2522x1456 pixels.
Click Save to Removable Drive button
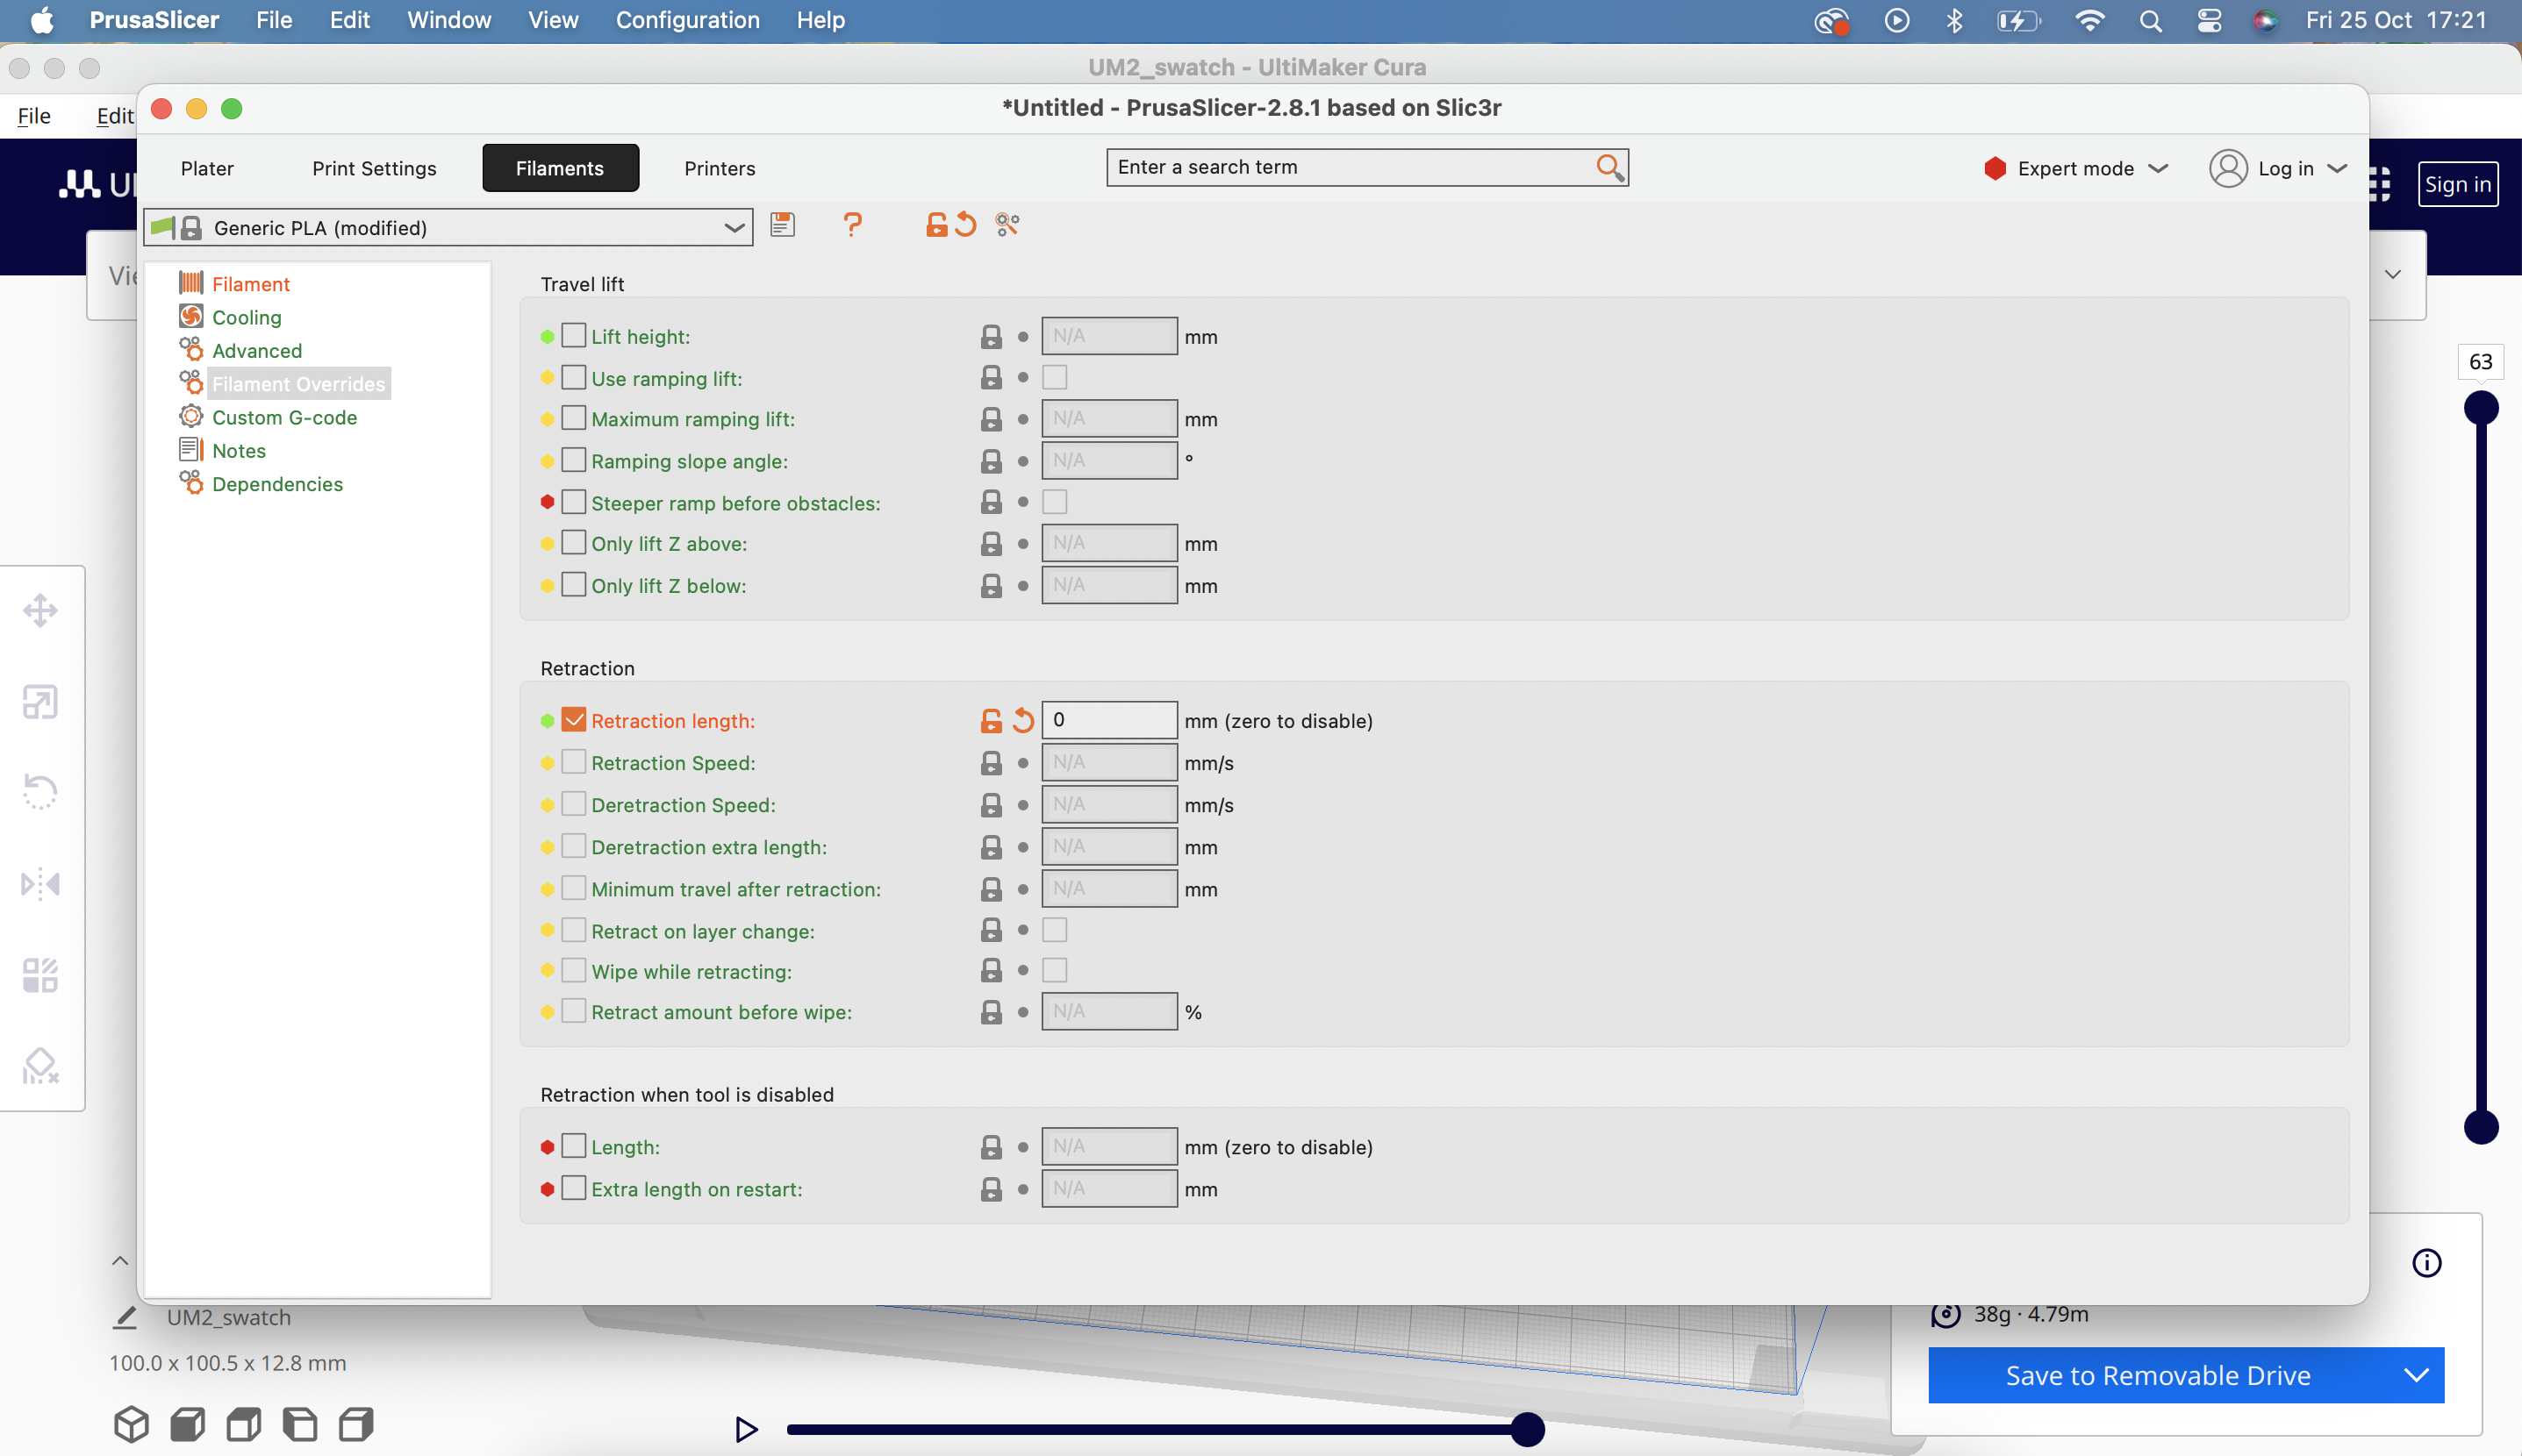2158,1375
